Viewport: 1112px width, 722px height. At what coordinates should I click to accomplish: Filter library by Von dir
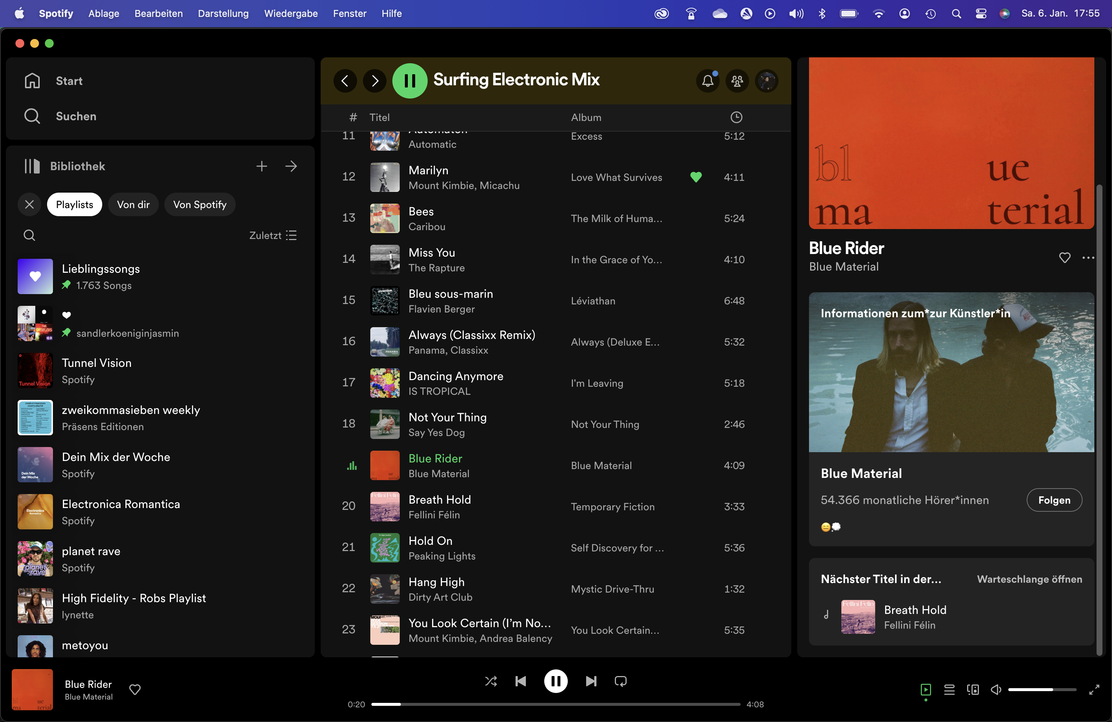tap(133, 204)
